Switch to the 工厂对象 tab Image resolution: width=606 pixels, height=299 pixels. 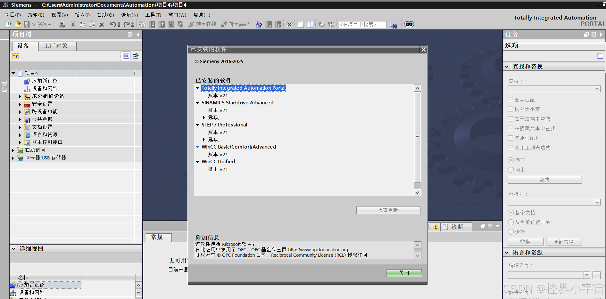pyautogui.click(x=57, y=46)
